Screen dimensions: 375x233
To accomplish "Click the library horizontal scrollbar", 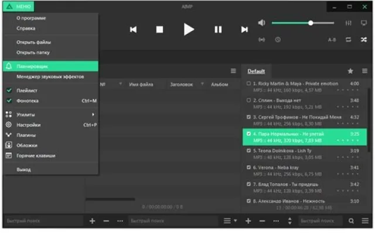I will 110,199.
